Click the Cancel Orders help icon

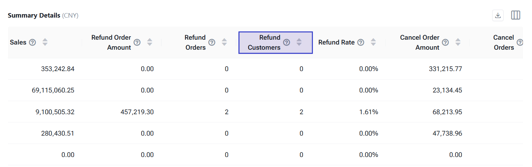520,42
